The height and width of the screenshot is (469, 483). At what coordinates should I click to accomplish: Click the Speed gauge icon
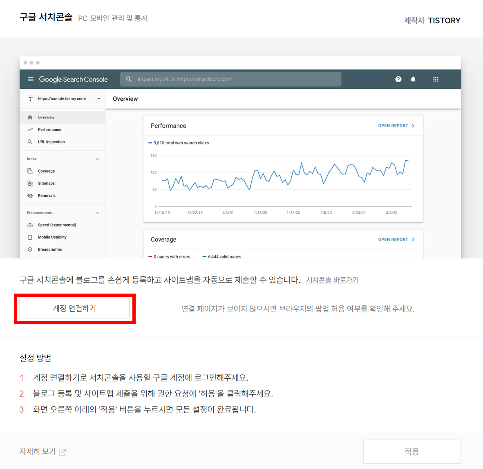click(30, 225)
